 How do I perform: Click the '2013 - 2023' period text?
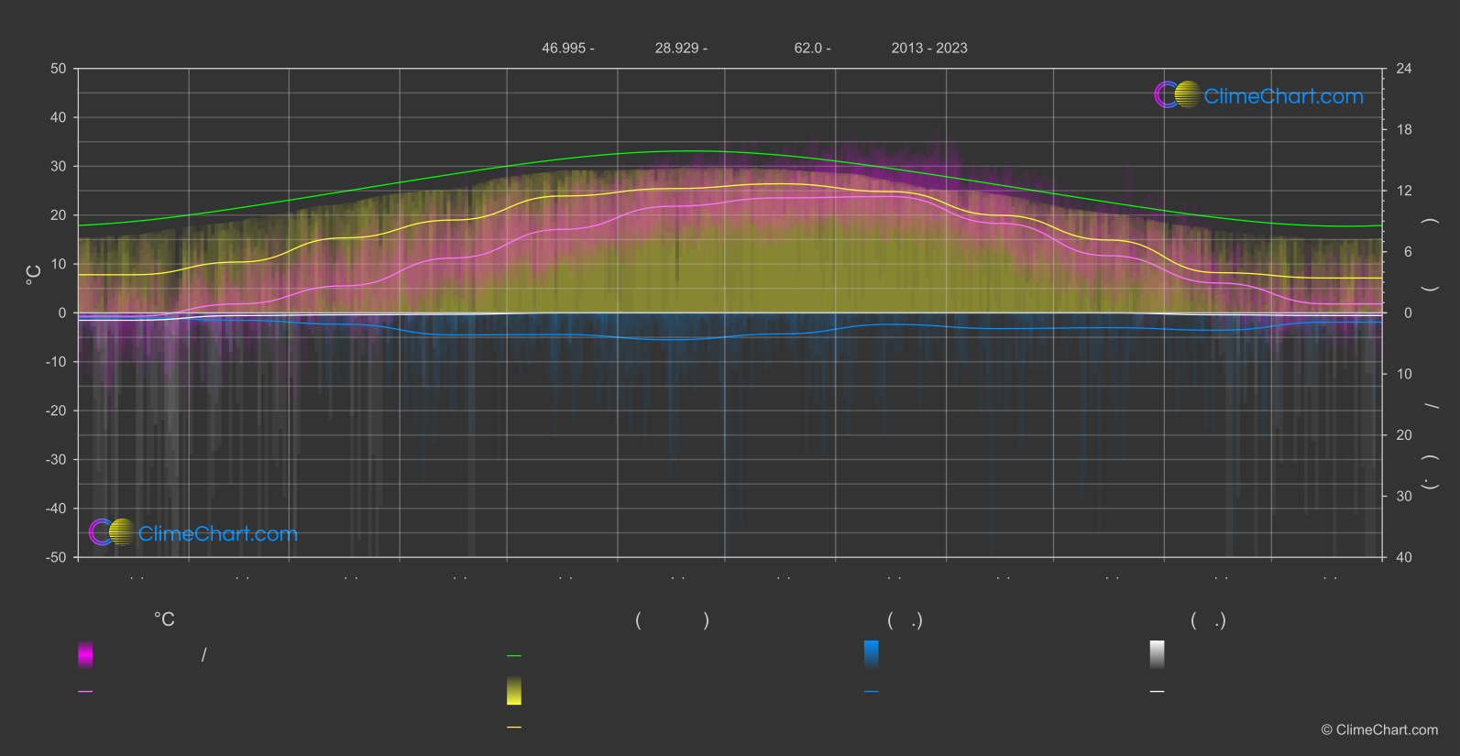pos(929,48)
